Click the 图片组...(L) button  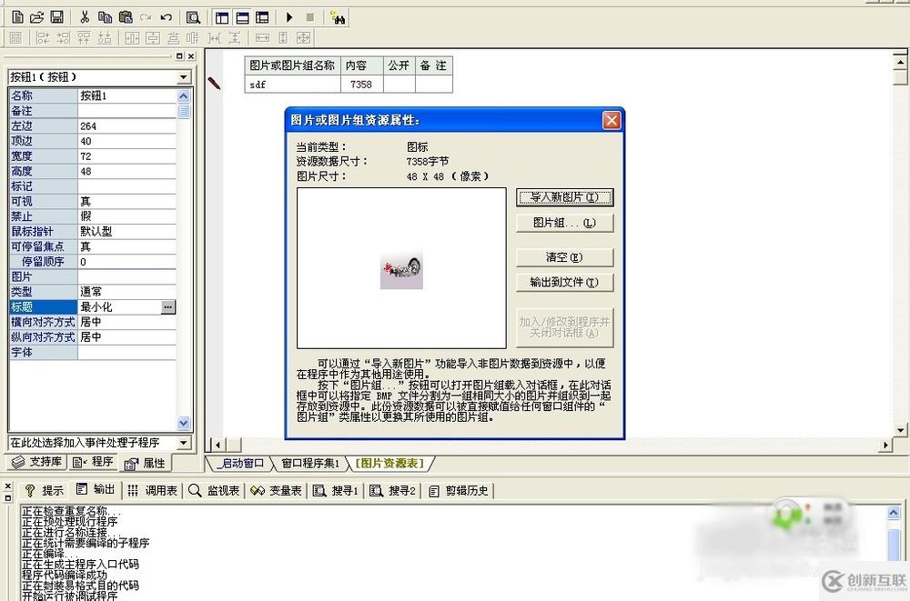click(565, 223)
